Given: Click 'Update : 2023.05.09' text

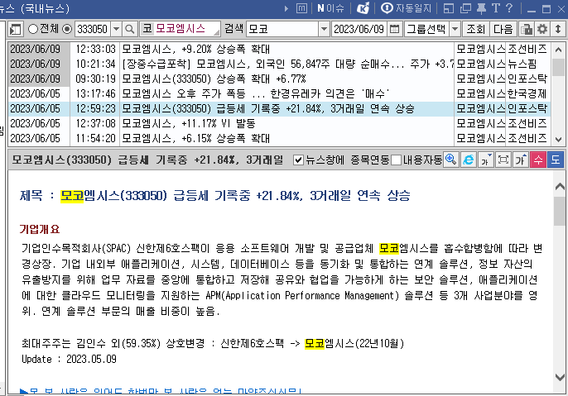Looking at the screenshot, I should [70, 359].
